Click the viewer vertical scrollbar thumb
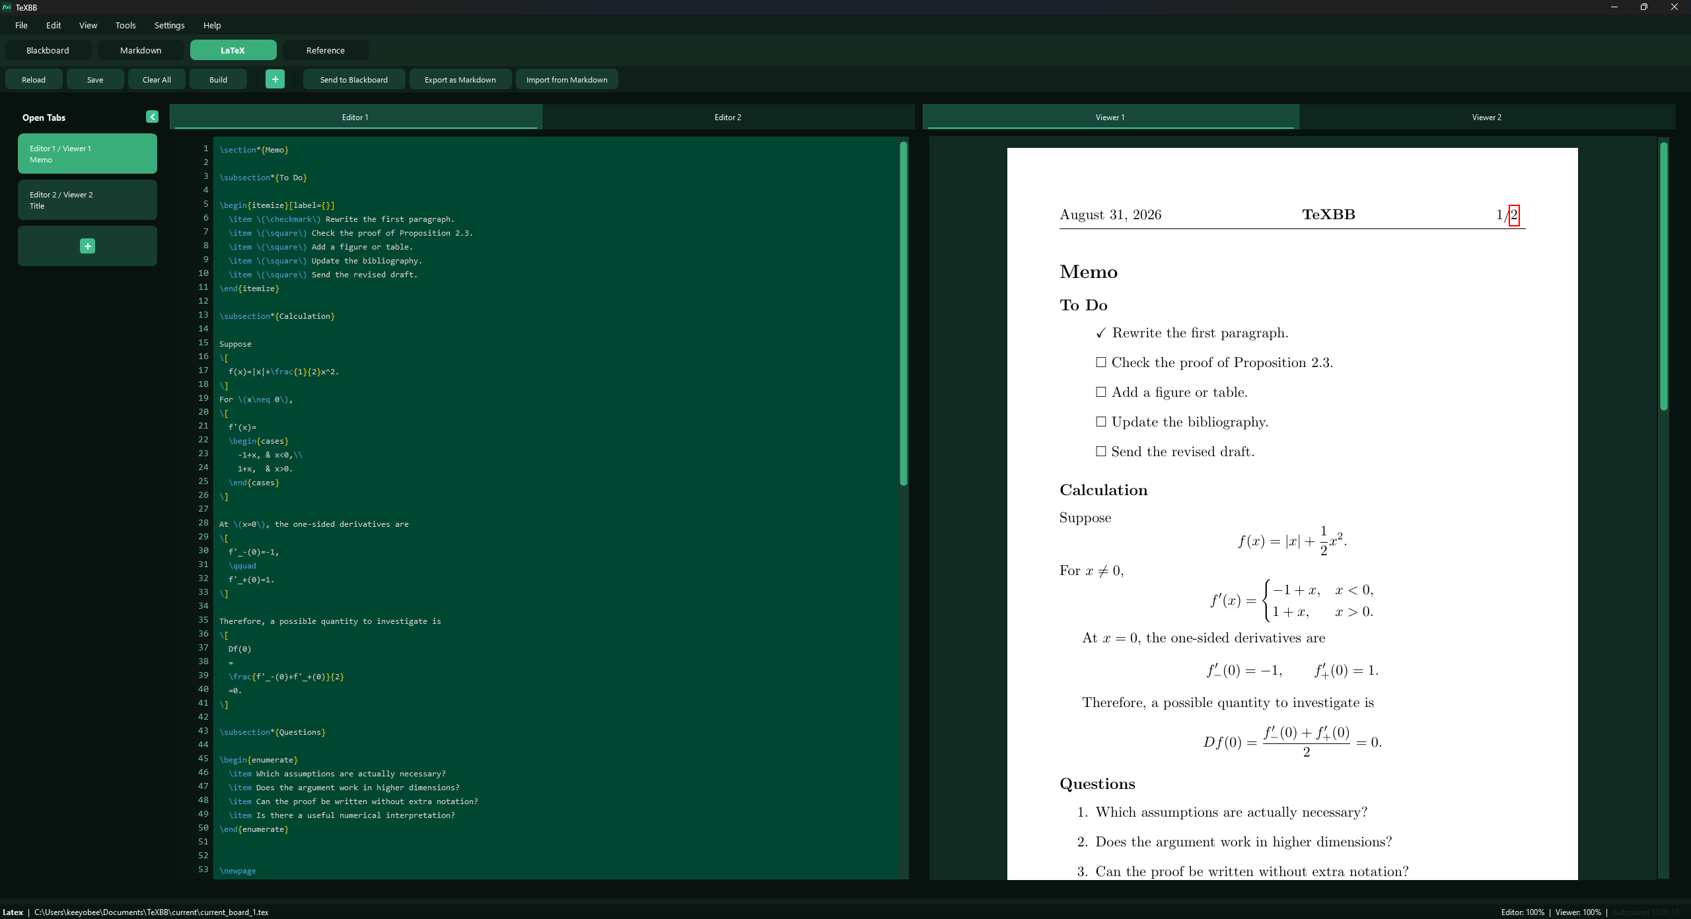The image size is (1691, 919). [1663, 276]
